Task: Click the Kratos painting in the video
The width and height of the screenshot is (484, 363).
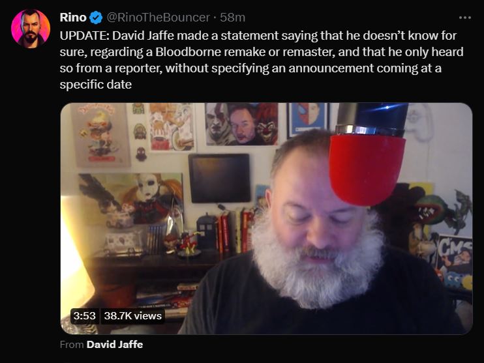Action: tap(241, 124)
